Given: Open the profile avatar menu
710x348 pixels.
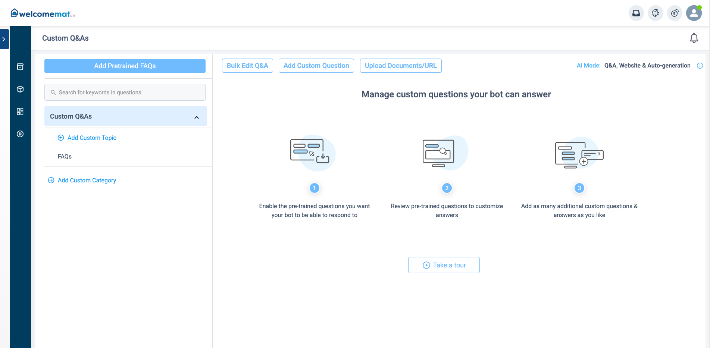Looking at the screenshot, I should point(694,13).
